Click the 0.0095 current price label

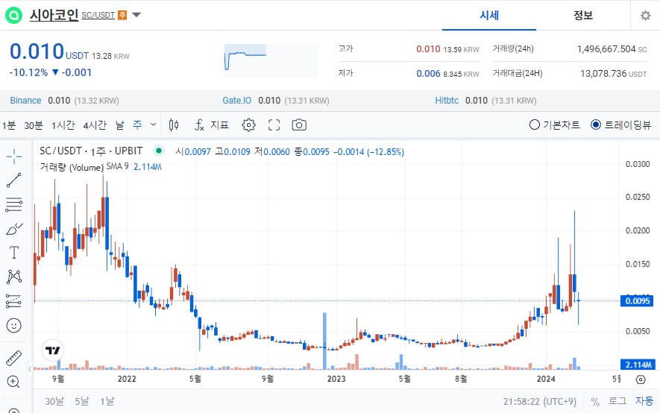[638, 301]
